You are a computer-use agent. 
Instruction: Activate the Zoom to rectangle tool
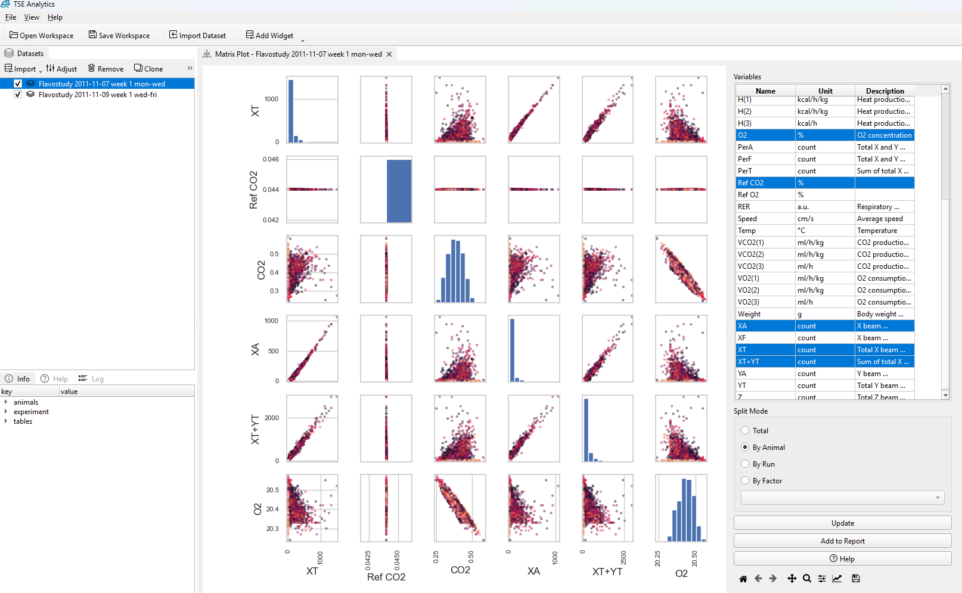tap(806, 578)
